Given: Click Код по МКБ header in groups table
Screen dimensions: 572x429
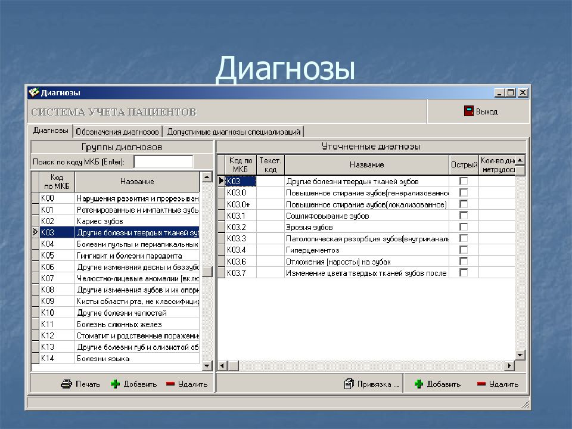Looking at the screenshot, I should pyautogui.click(x=57, y=181).
